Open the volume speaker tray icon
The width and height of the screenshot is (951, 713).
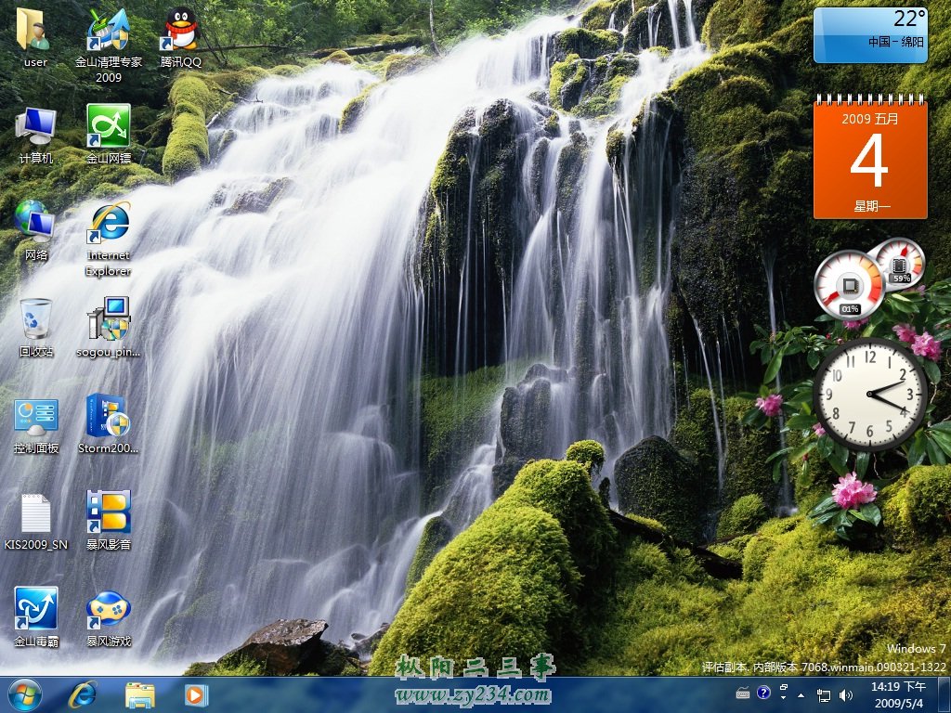coord(845,695)
